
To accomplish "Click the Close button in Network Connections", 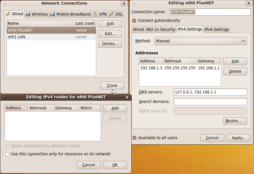I will [112, 85].
